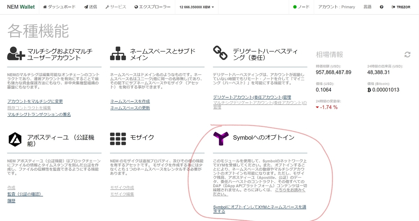Click the Symbolへのオプトイン heading
Image resolution: width=419 pixels, height=221 pixels.
click(264, 137)
